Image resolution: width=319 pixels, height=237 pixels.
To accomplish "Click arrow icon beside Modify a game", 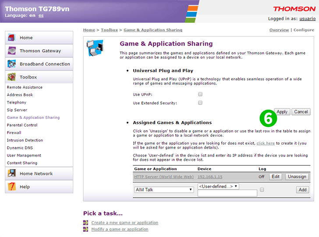I will [85, 229].
